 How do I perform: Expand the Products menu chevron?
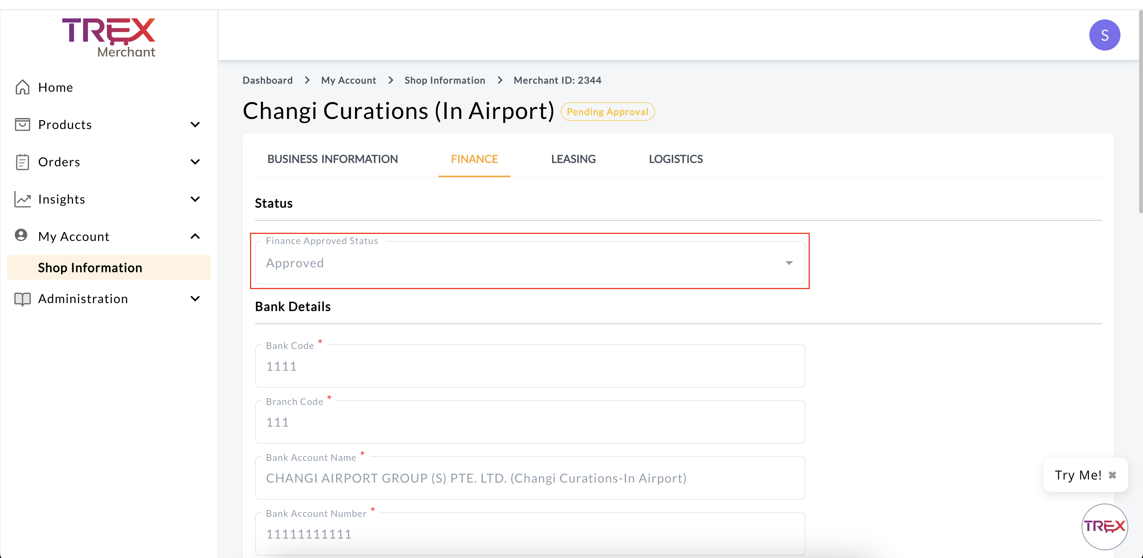(195, 125)
